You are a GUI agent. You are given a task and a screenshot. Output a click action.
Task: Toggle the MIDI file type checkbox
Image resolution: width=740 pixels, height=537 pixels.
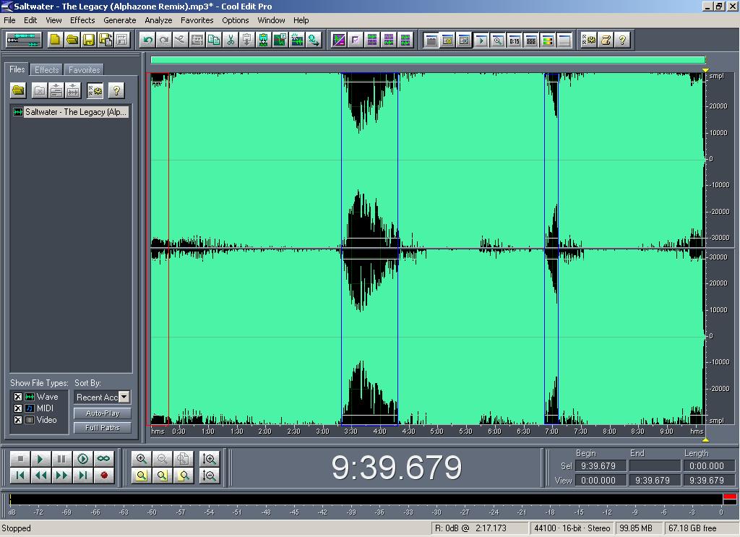tap(18, 408)
